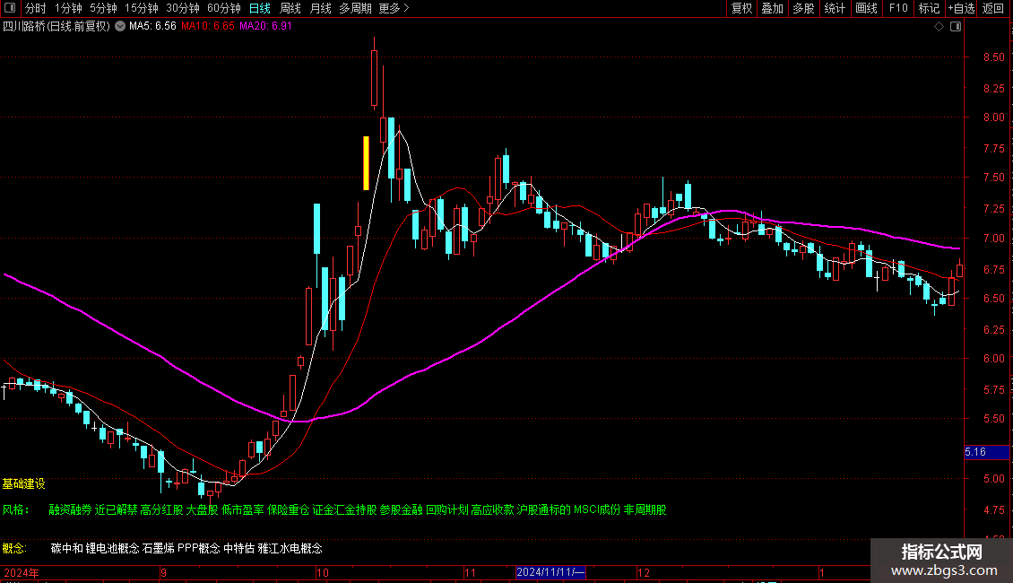Click the 雅江水电概念 concept tag
Screen dimensions: 1013x583
[x=290, y=549]
